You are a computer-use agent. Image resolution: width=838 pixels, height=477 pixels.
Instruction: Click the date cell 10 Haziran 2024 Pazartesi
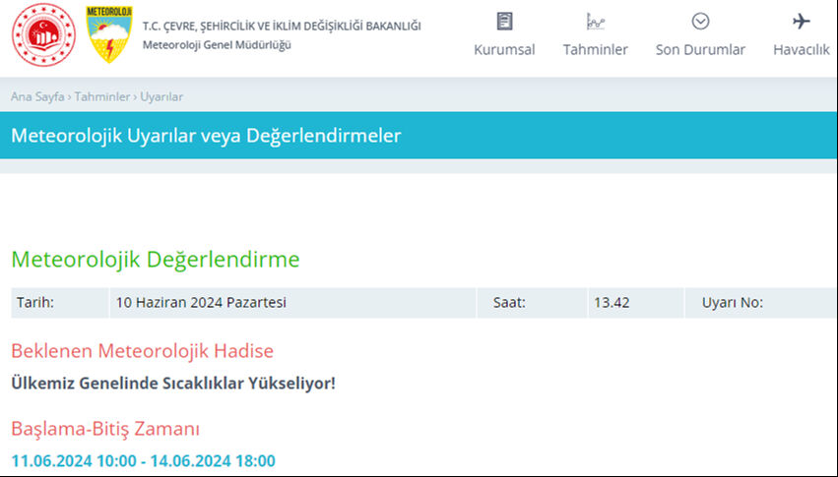point(201,303)
